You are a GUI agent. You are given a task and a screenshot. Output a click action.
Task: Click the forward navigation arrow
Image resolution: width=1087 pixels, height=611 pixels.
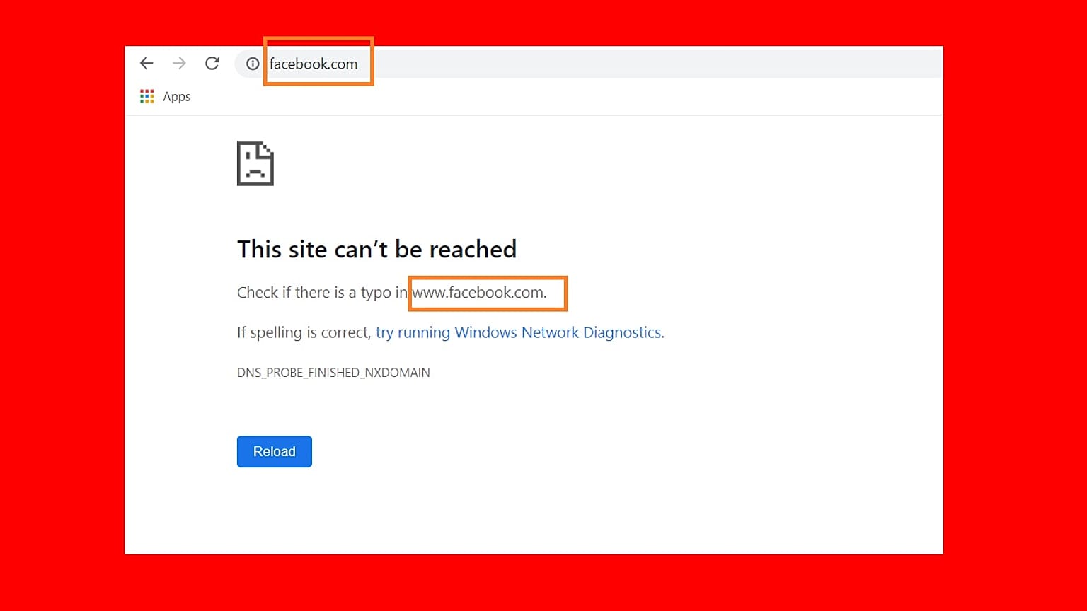(x=179, y=64)
